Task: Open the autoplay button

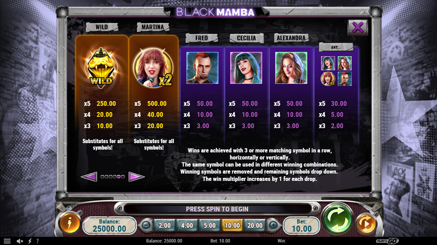Action: point(366,224)
